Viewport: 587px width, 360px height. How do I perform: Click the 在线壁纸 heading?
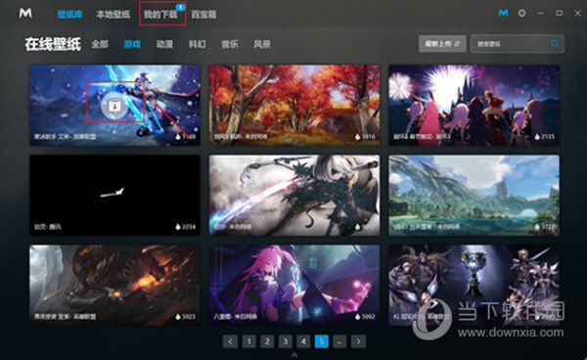(53, 44)
